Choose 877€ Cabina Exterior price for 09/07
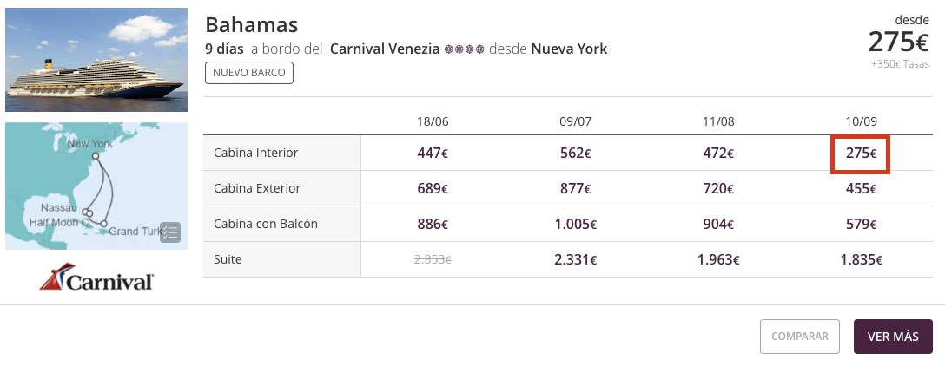 pyautogui.click(x=576, y=188)
